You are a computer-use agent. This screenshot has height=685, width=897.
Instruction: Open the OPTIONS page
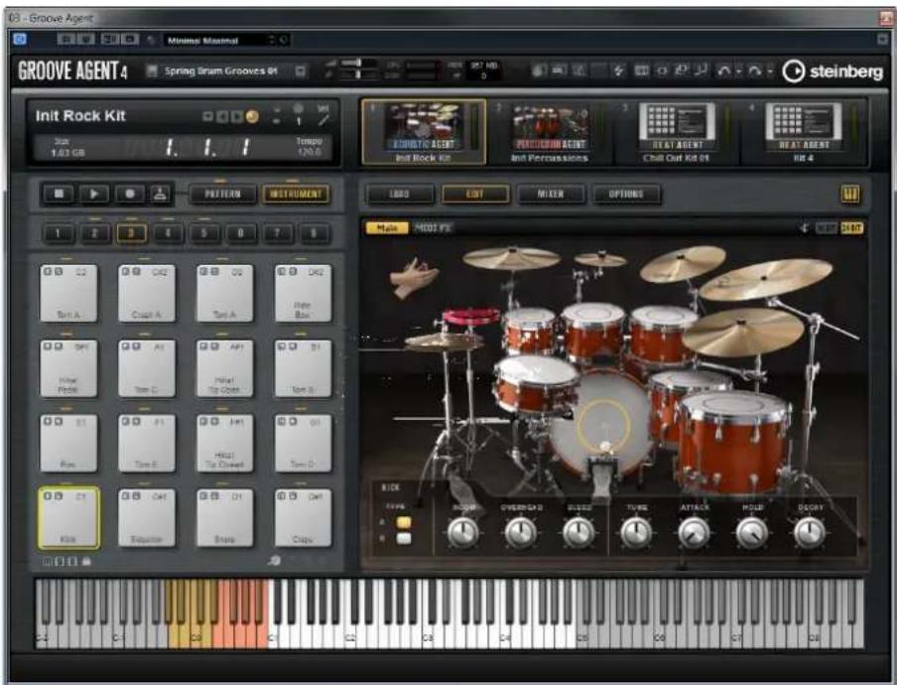626,194
